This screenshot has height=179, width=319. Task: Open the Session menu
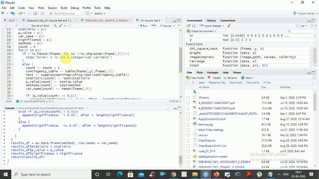pos(52,8)
